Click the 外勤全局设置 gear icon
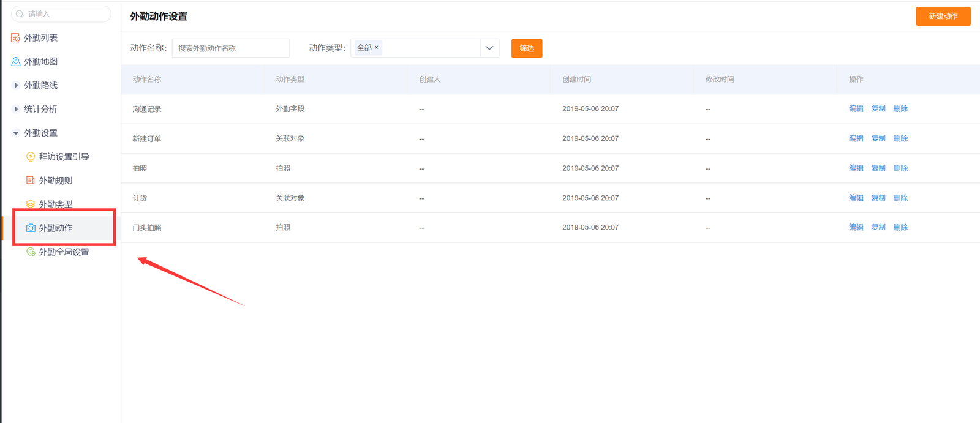980x423 pixels. (31, 252)
